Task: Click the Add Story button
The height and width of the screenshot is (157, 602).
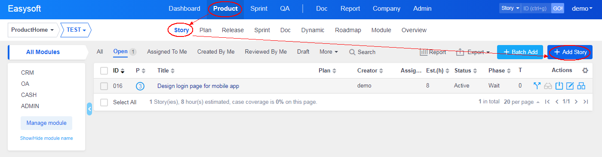Action: [x=570, y=52]
